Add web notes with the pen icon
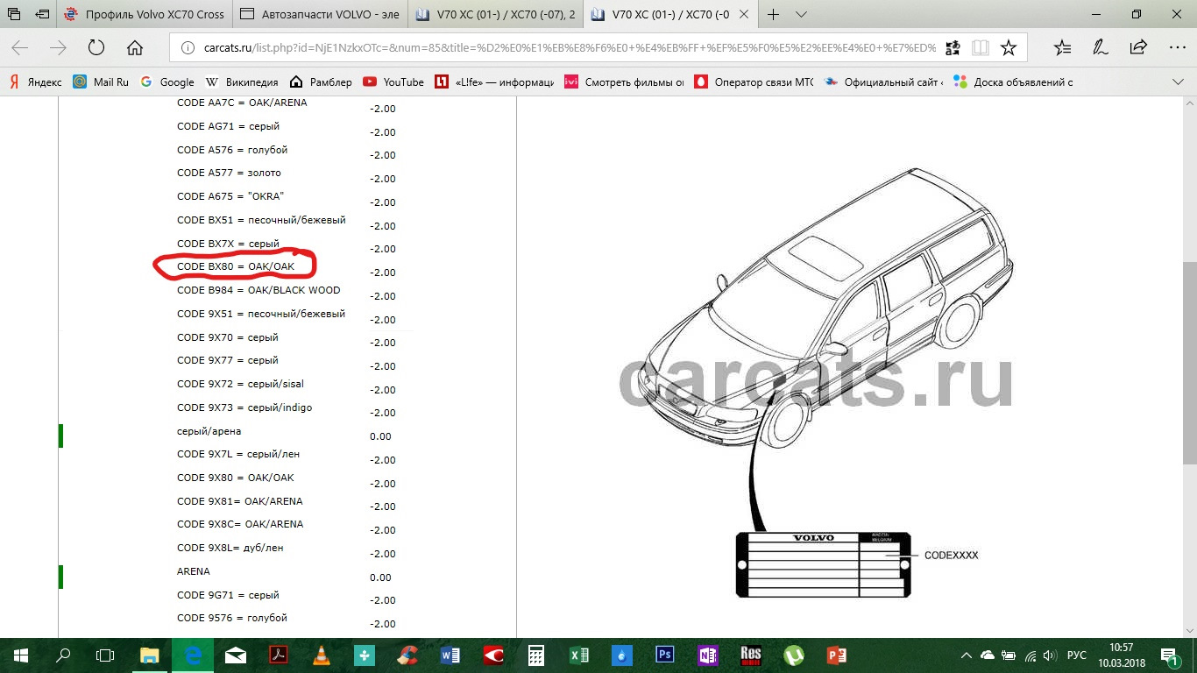Image resolution: width=1197 pixels, height=673 pixels. (x=1101, y=48)
